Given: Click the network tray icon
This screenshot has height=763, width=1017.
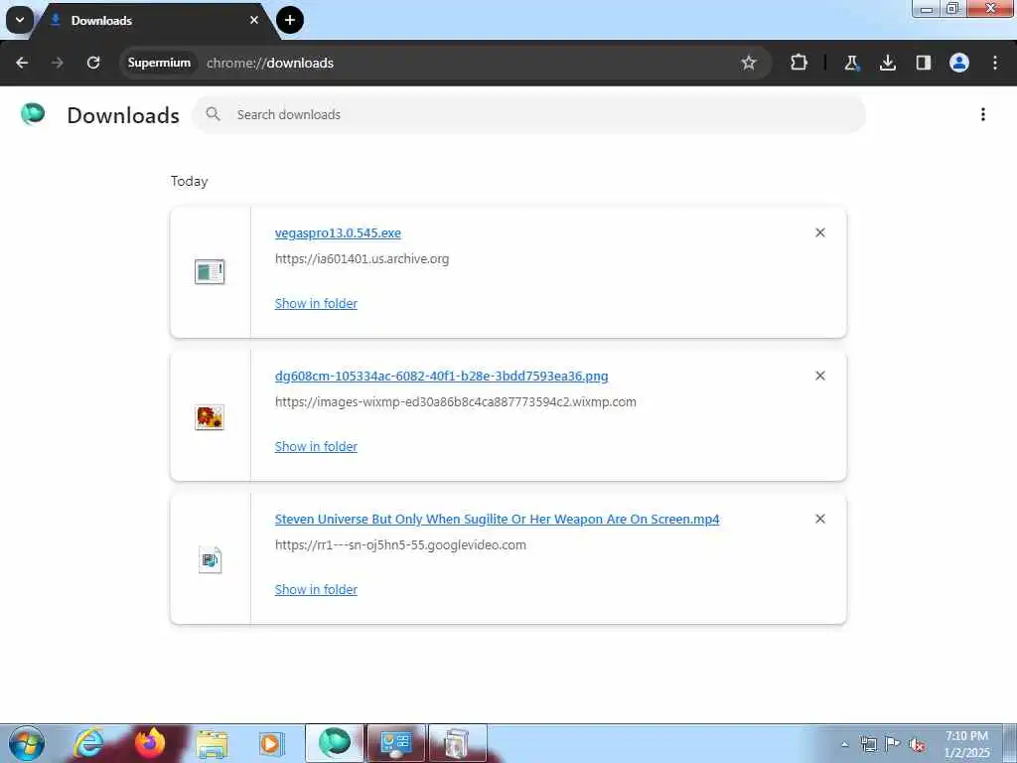Looking at the screenshot, I should coord(868,744).
